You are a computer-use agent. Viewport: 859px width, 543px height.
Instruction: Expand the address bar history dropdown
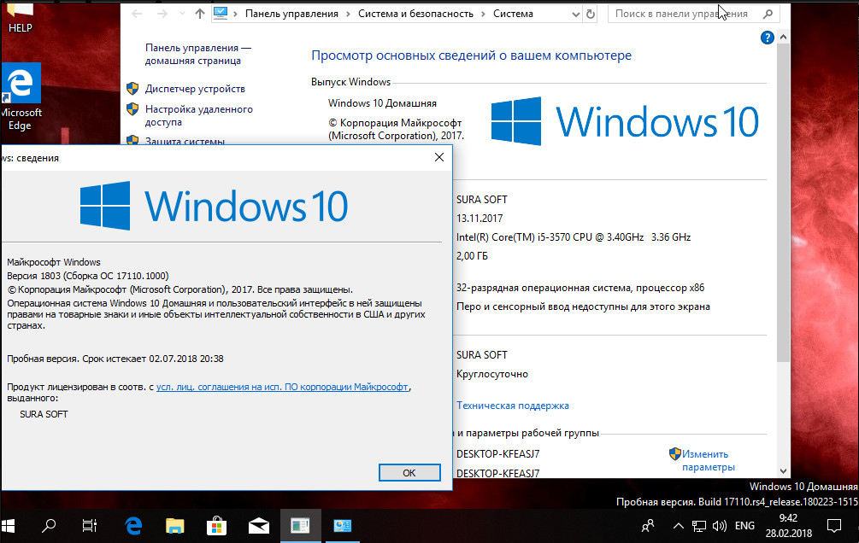tap(575, 15)
